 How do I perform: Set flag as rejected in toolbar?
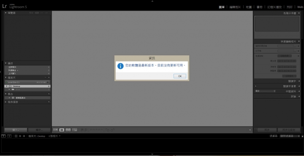pyautogui.click(x=86, y=130)
